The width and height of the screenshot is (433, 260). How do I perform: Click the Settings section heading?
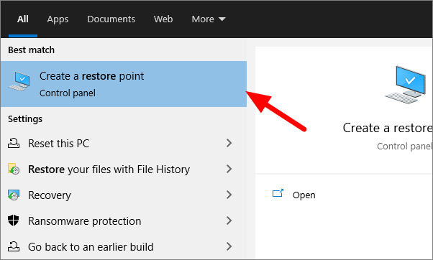[25, 119]
